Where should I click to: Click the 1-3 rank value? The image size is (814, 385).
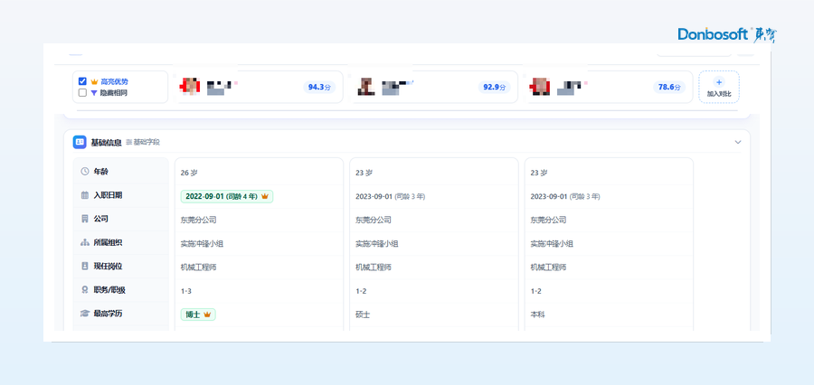pyautogui.click(x=185, y=291)
